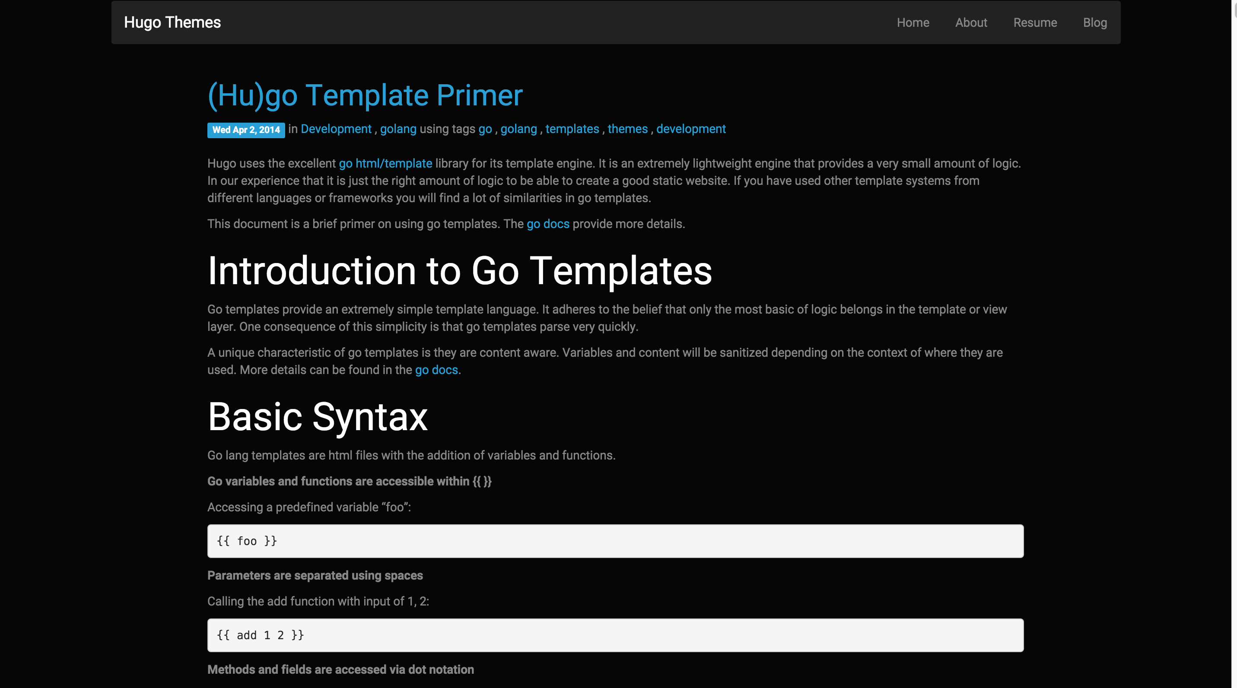Go to the About page
This screenshot has height=688, width=1237.
coord(970,22)
